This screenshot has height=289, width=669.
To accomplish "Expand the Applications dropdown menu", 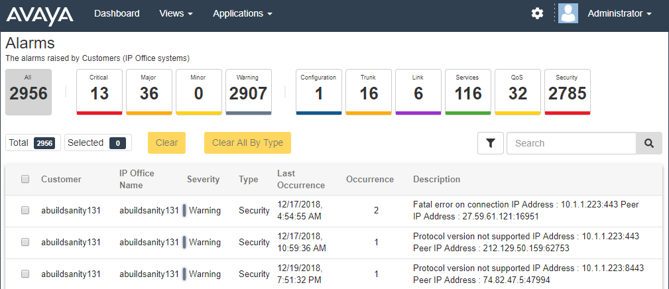I will [x=243, y=14].
